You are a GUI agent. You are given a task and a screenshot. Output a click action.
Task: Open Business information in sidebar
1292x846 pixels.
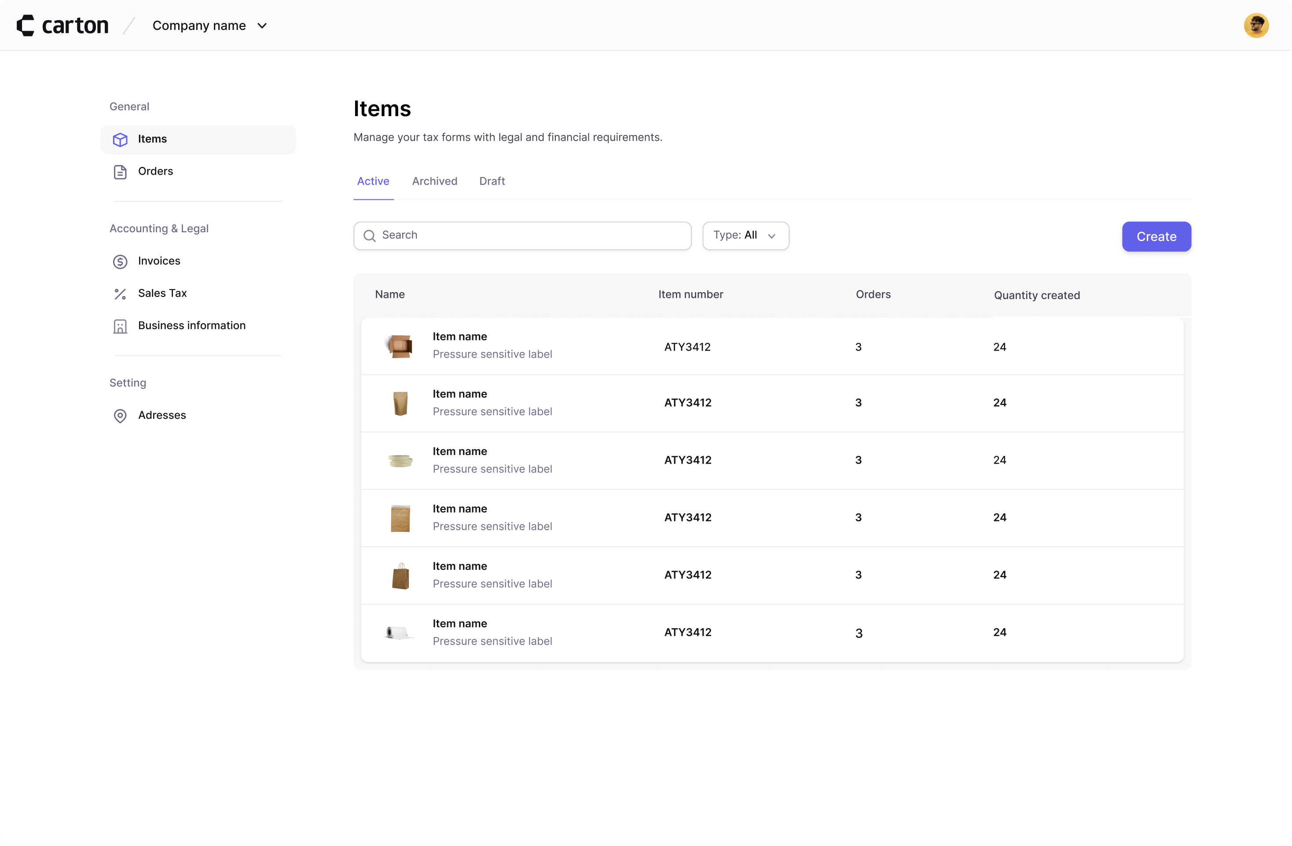(x=191, y=326)
